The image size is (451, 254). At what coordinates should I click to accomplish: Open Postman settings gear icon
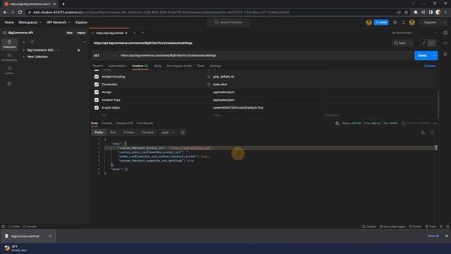pyautogui.click(x=395, y=23)
